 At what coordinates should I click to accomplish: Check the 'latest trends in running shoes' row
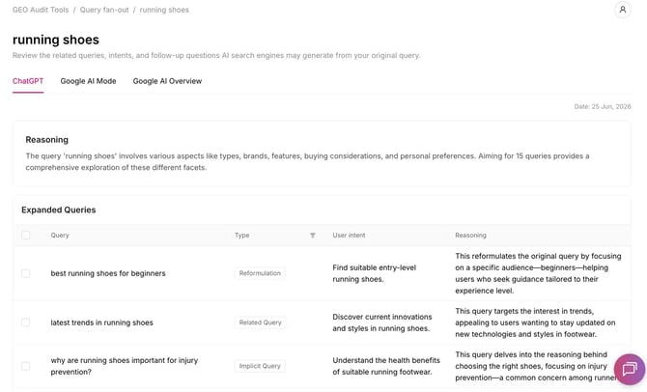pos(25,322)
